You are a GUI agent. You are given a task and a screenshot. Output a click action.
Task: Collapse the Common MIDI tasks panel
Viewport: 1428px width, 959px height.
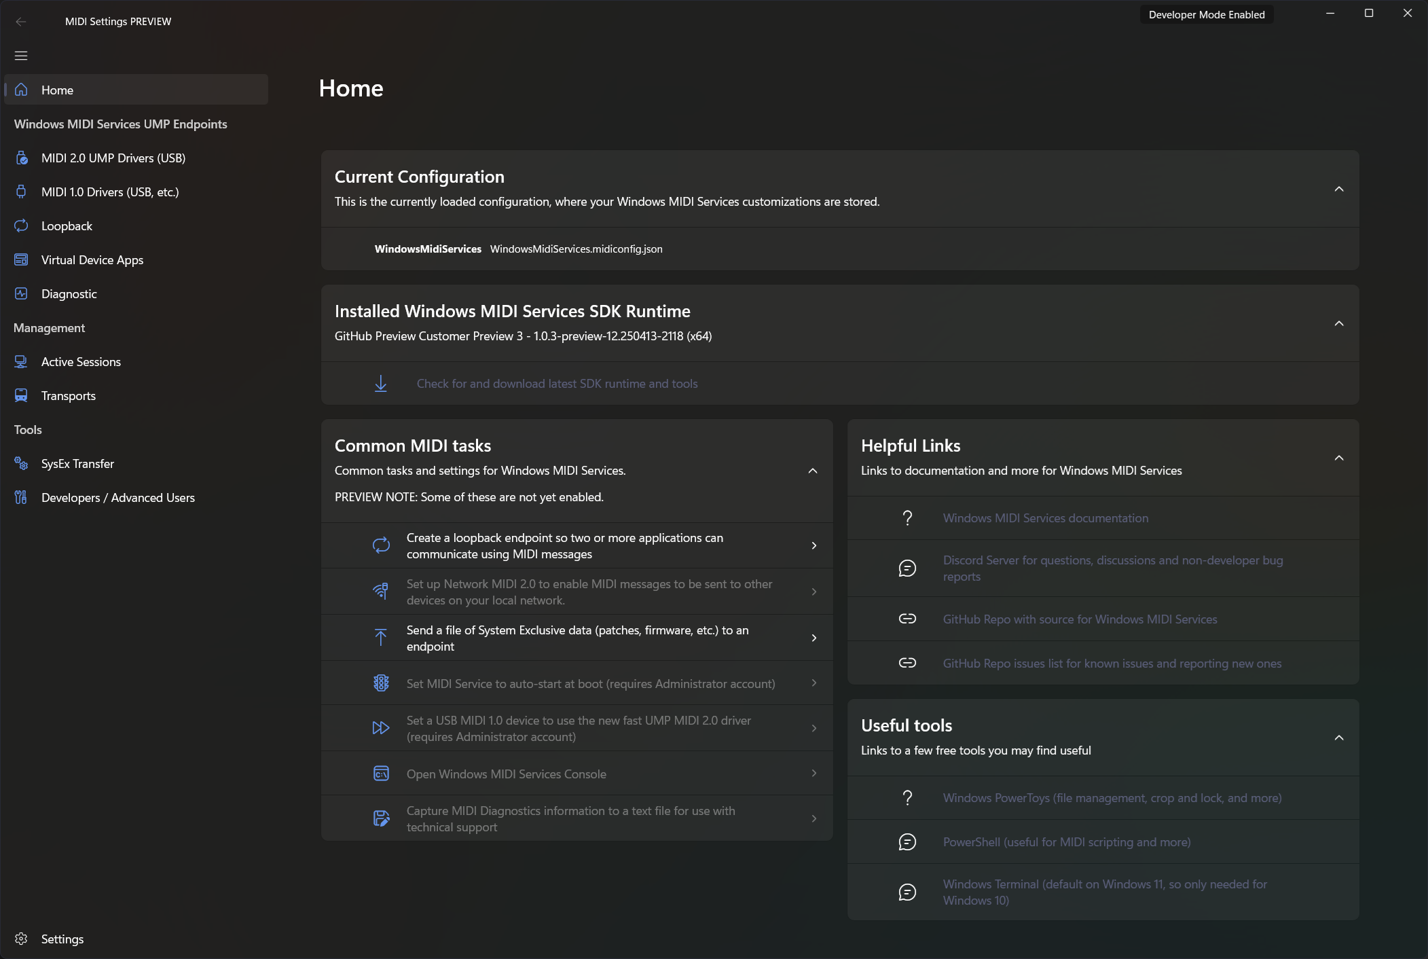point(812,471)
